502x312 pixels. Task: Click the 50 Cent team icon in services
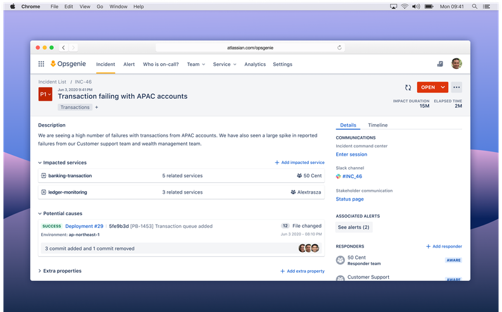(299, 176)
